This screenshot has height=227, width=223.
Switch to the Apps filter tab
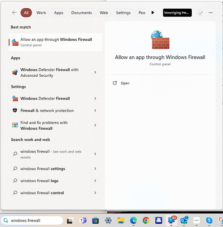tap(59, 13)
